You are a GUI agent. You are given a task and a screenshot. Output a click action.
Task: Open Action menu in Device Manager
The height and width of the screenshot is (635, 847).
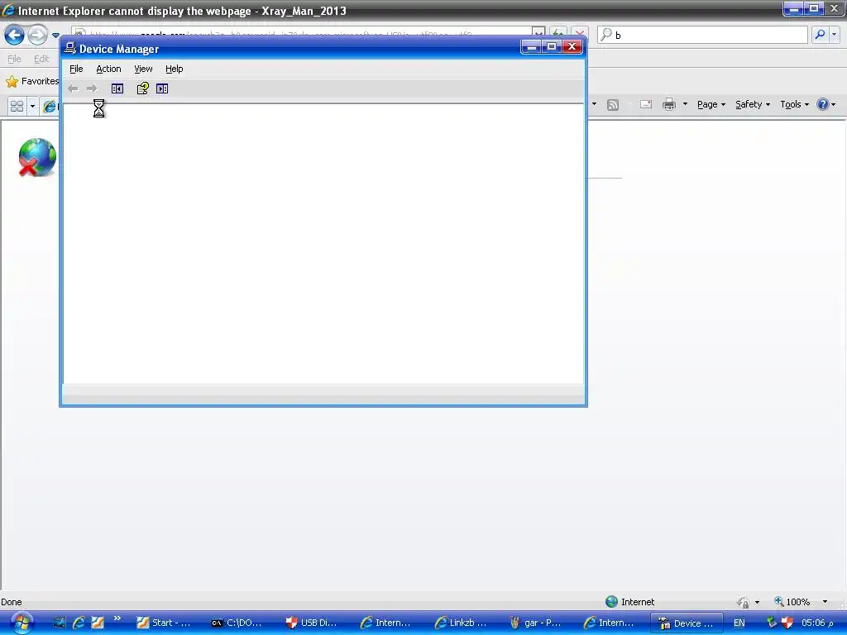[108, 69]
